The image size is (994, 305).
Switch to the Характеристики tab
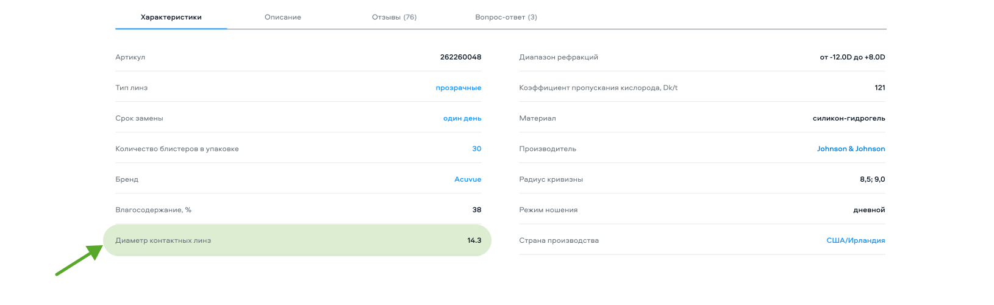pyautogui.click(x=171, y=17)
